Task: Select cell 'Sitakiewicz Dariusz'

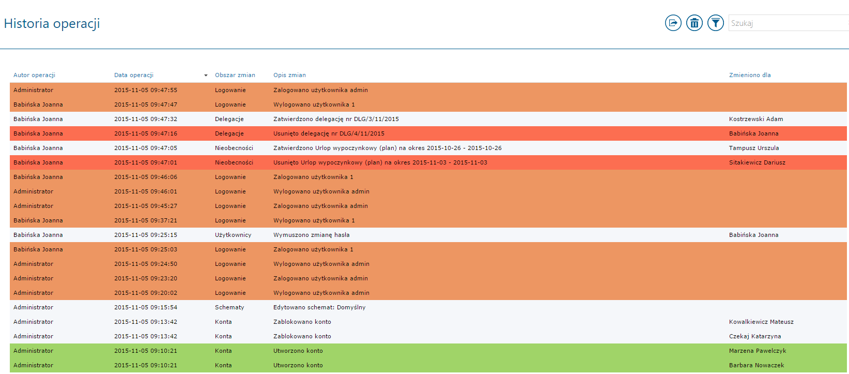Action: point(757,162)
